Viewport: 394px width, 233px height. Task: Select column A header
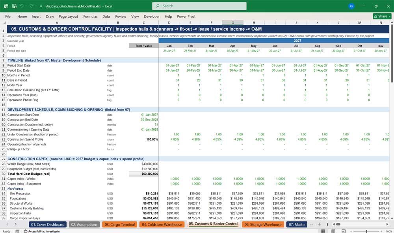(57, 22)
